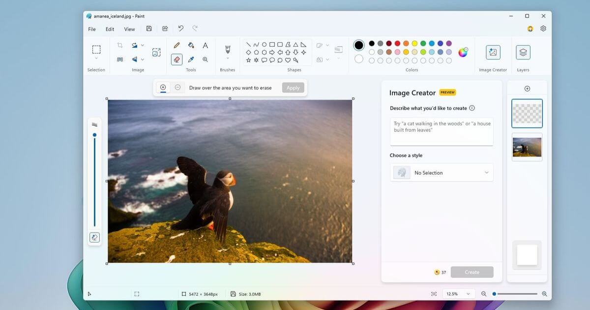Click the Apply button
The image size is (590, 310).
(293, 88)
